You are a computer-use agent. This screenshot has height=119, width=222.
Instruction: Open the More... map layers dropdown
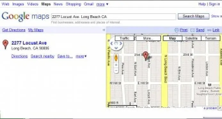(148, 38)
